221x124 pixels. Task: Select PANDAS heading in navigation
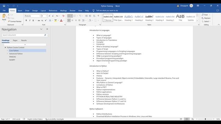click(12, 57)
